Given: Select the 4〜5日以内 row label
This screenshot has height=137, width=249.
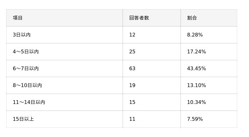Looking at the screenshot, I should [x=26, y=52].
